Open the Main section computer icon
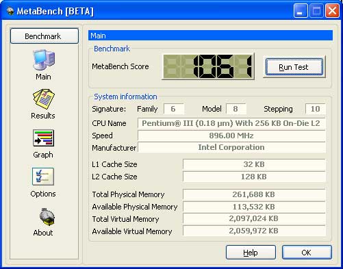This screenshot has width=343, height=269. (44, 60)
